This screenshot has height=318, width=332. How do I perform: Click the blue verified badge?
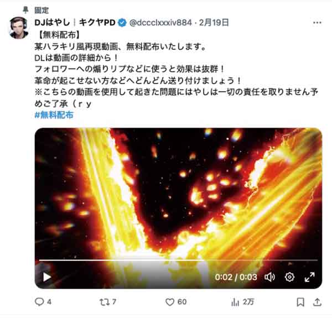tap(122, 23)
